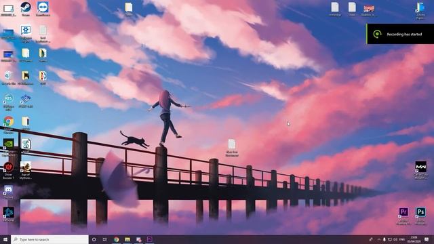The image size is (434, 244).
Task: Open the TeamViewer desktop shortcut
Action: 43,9
